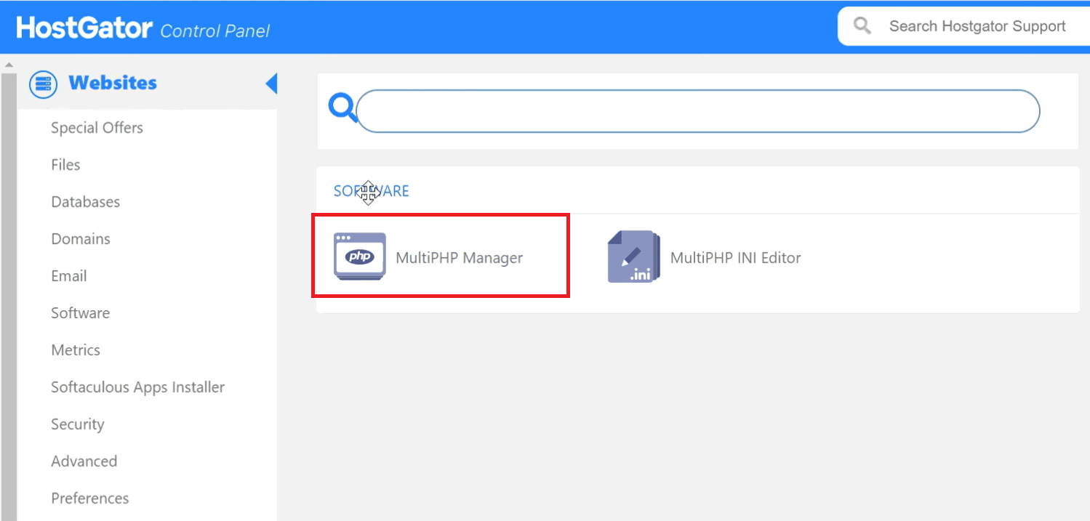1090x521 pixels.
Task: Open Preferences in the sidebar
Action: pos(89,498)
